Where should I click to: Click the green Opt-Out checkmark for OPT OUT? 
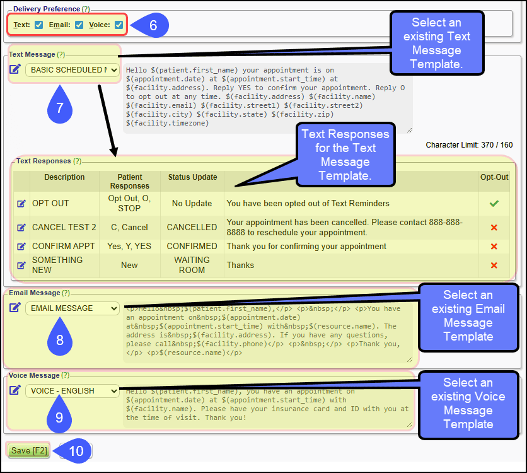494,203
